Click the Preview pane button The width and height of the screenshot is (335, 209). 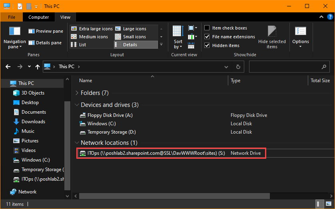coord(46,31)
